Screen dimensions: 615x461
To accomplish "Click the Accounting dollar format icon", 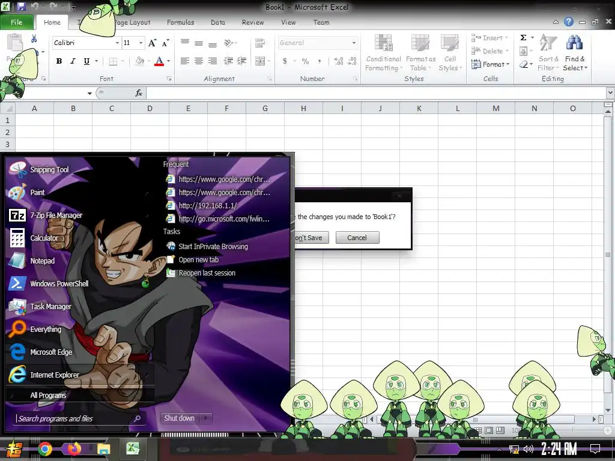I will pos(285,61).
